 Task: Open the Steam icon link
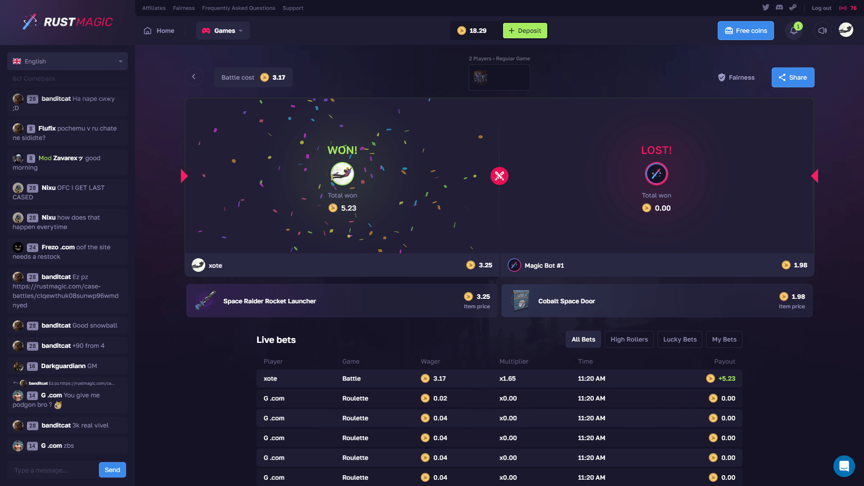(793, 7)
